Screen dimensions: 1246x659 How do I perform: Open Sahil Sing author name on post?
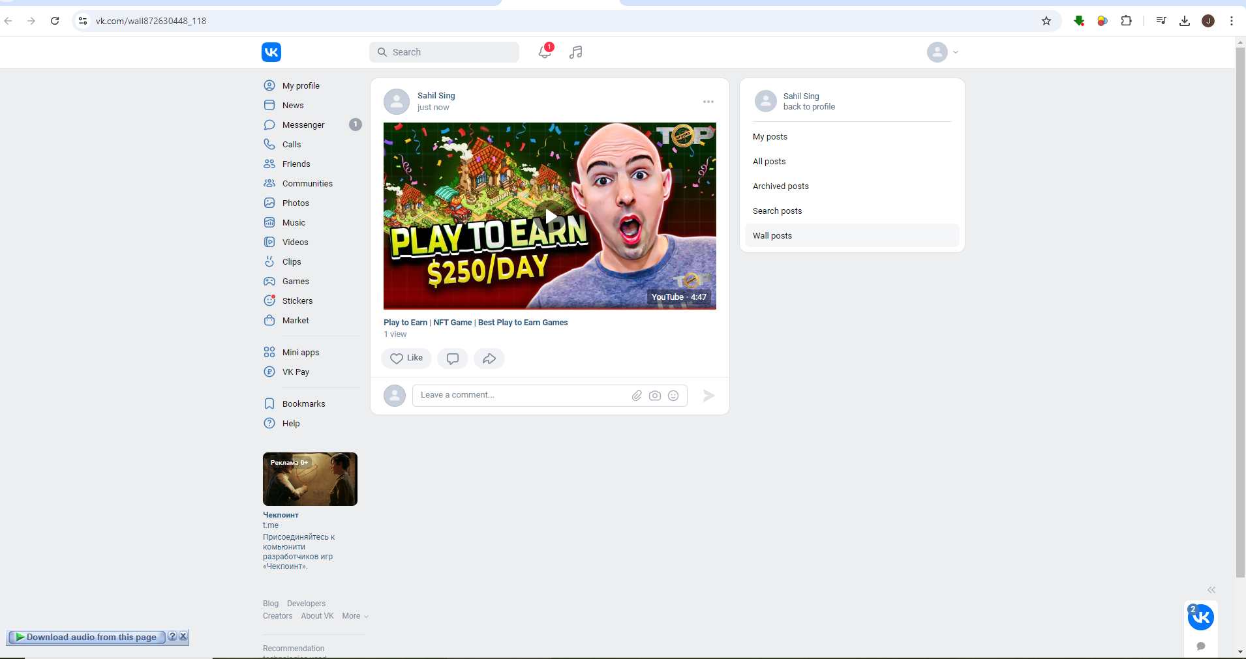436,96
